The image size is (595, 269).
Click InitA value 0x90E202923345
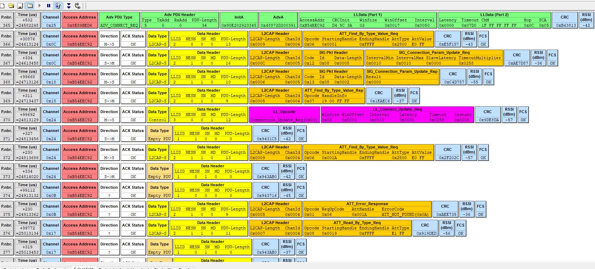(239, 20)
